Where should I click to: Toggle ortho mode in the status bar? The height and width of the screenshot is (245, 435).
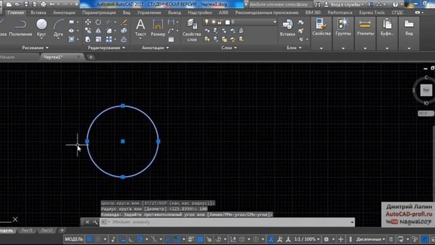(131, 239)
